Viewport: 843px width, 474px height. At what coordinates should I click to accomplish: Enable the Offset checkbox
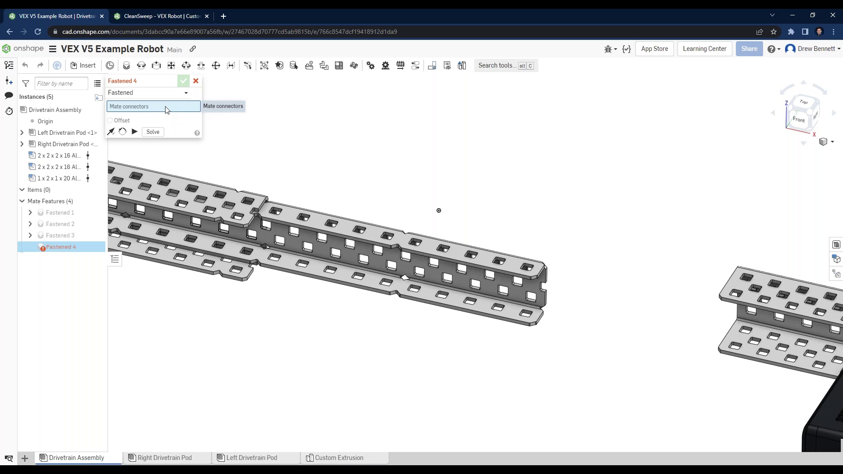tap(110, 120)
